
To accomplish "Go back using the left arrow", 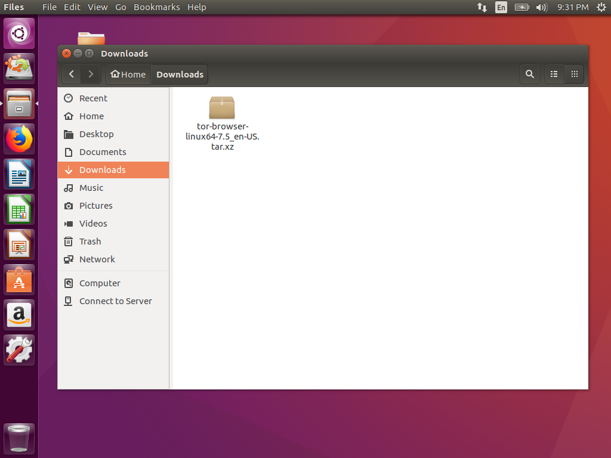I will [72, 75].
